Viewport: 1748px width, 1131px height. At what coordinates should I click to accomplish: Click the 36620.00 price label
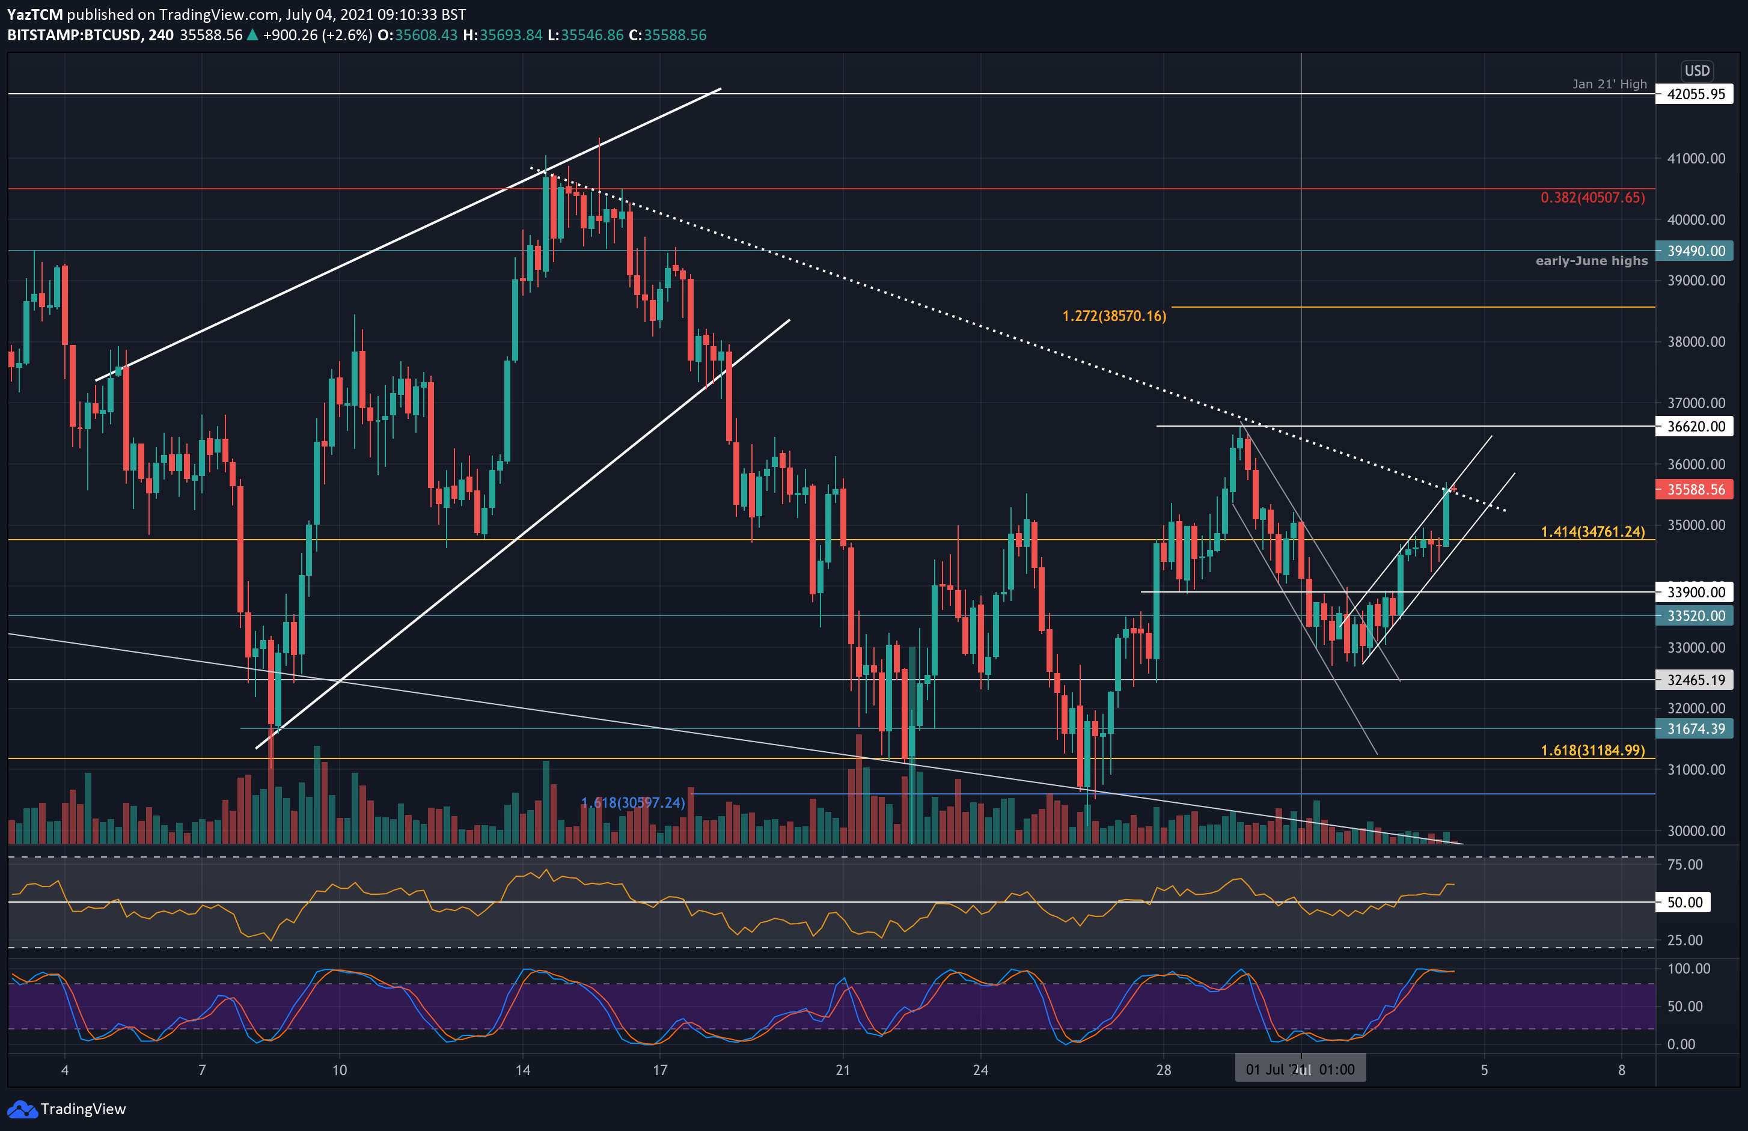(1695, 427)
